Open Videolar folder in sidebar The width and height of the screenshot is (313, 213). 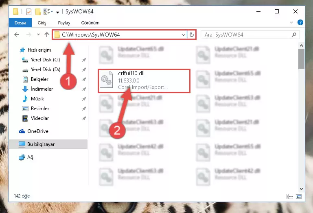[x=40, y=118]
